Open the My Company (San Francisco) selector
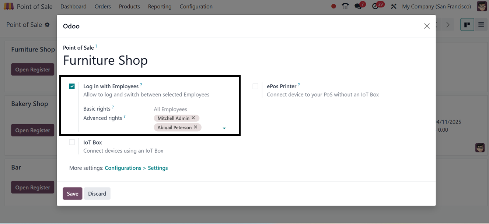Screen dimensions: 489x224 437,7
